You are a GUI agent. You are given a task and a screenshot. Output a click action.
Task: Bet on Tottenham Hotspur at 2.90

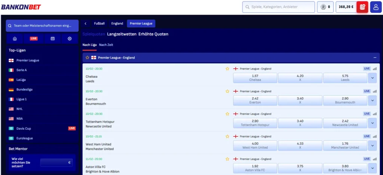[x=255, y=123]
